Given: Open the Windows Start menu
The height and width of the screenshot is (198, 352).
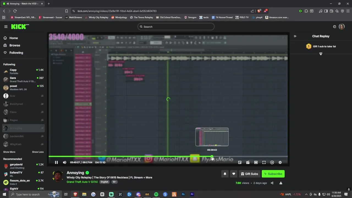Looking at the screenshot, I should 4,194.
